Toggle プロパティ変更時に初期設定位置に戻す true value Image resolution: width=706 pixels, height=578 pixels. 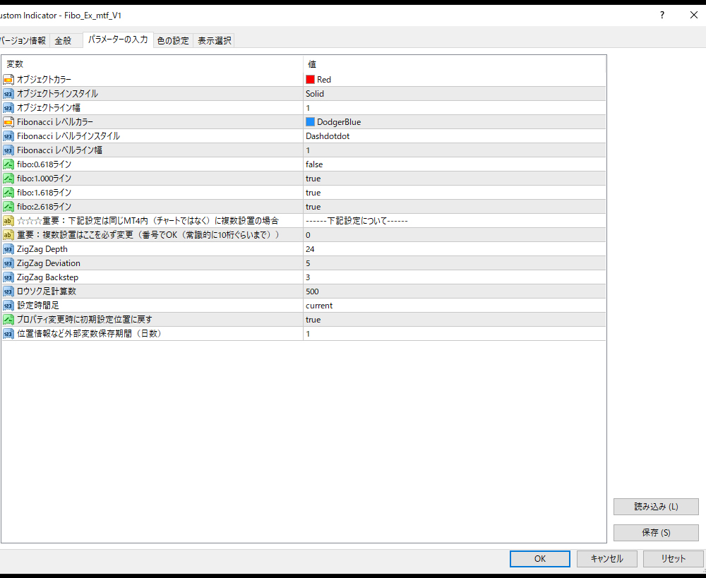tap(454, 320)
